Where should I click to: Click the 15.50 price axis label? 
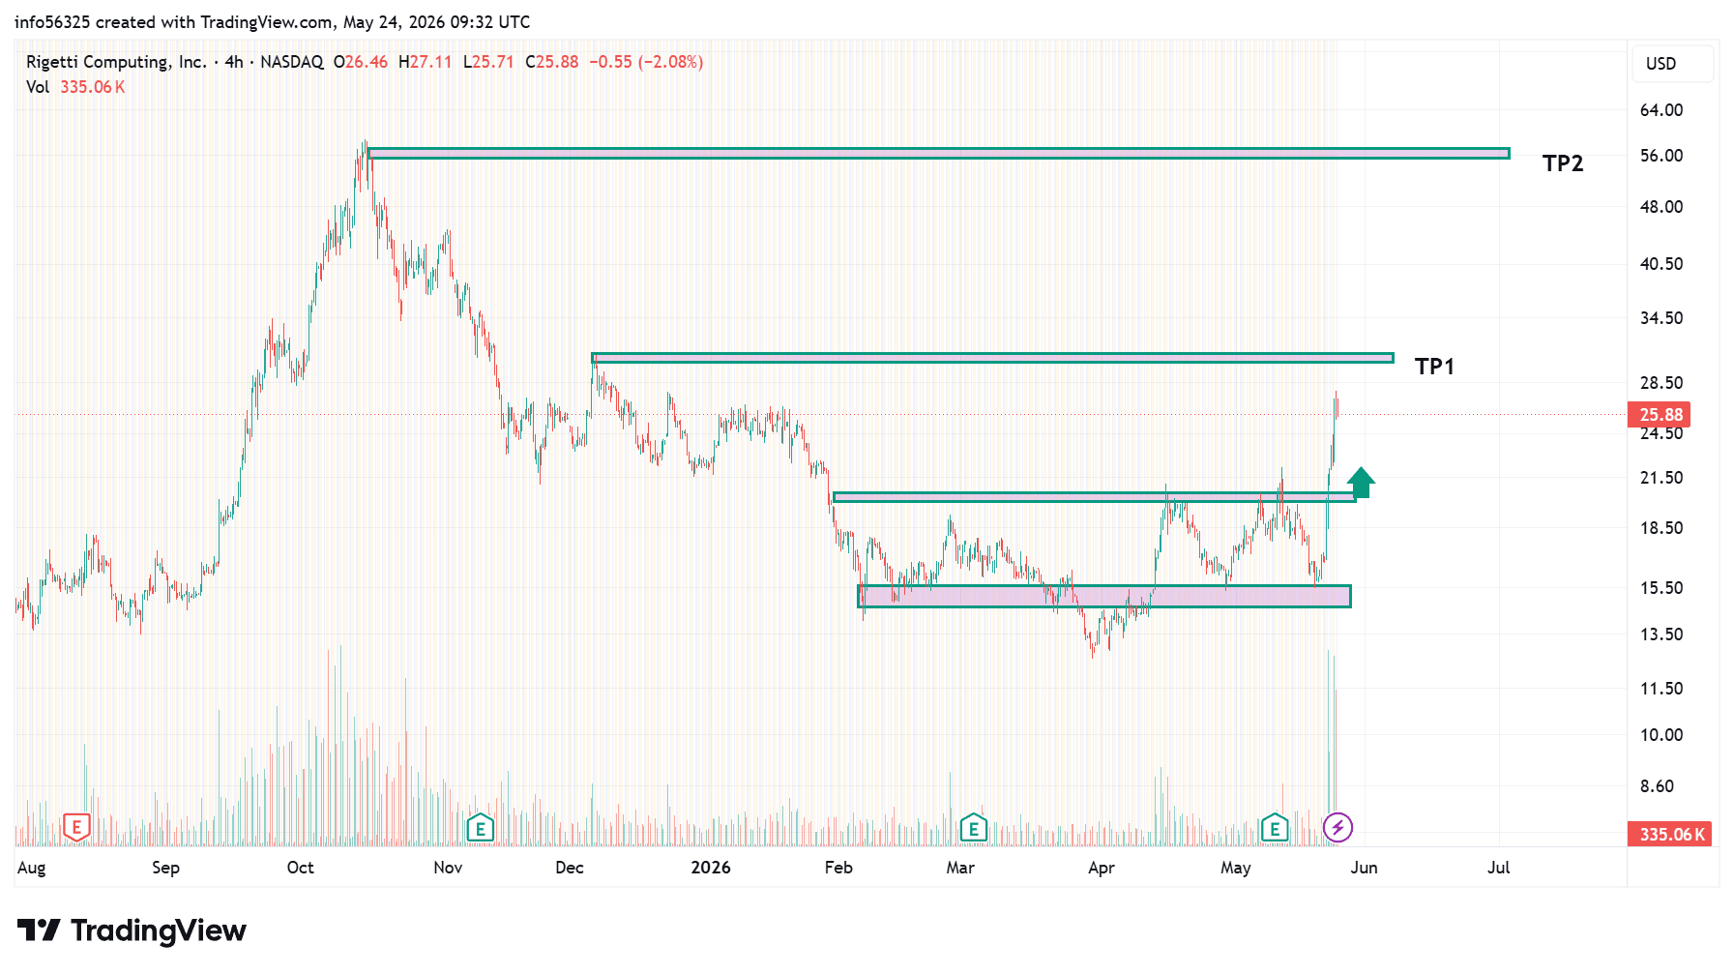tap(1661, 588)
